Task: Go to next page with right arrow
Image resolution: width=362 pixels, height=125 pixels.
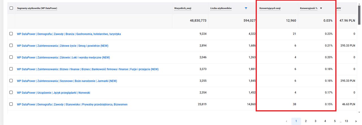Action: point(356,121)
